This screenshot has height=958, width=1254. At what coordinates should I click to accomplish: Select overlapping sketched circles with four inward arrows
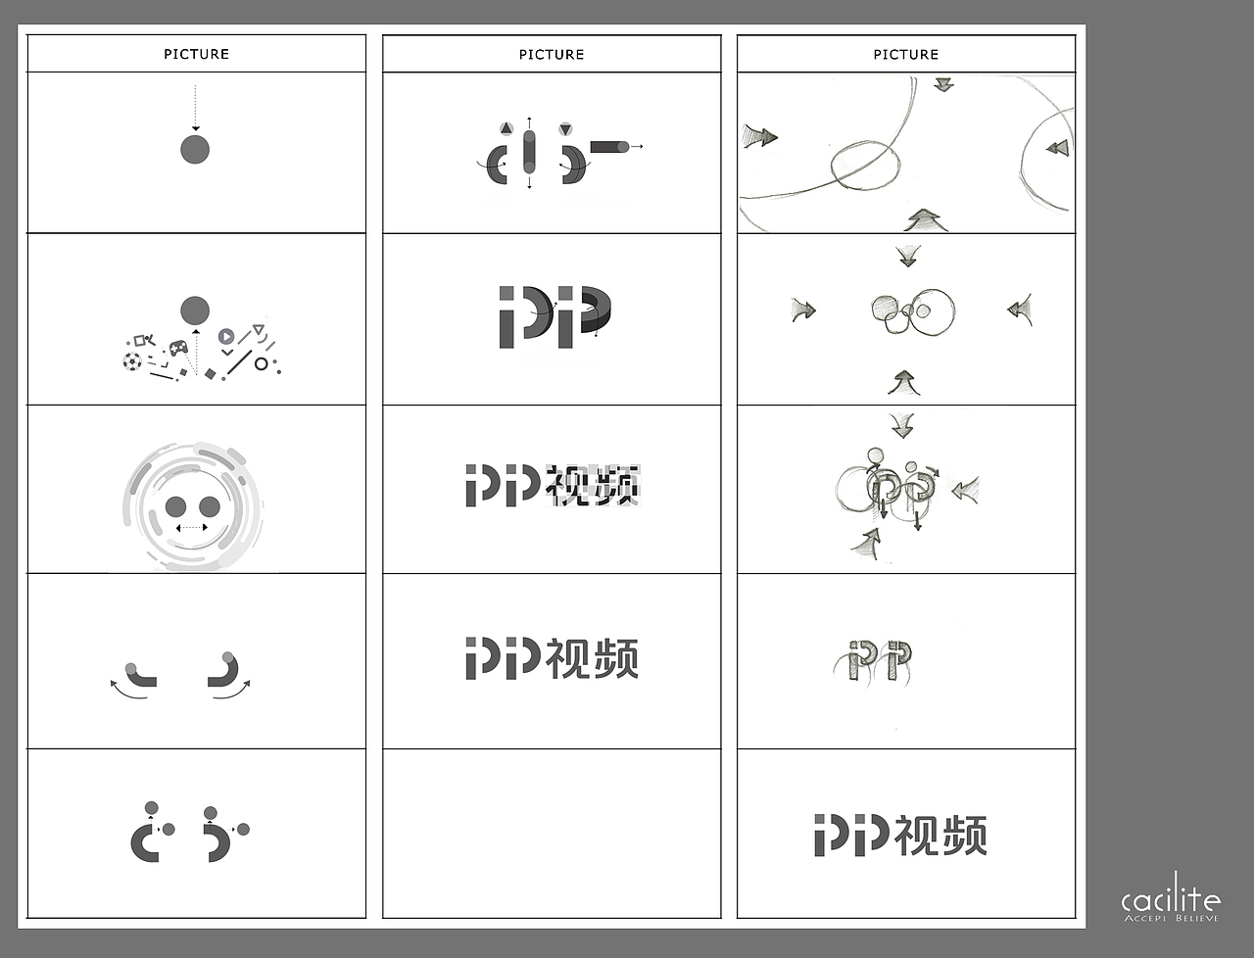click(906, 319)
